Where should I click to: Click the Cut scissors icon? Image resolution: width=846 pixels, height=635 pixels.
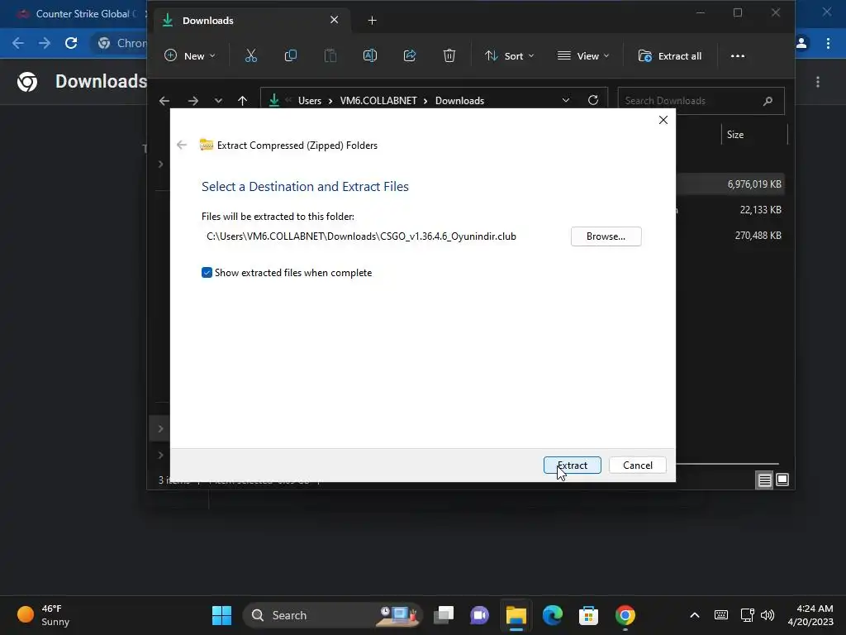pyautogui.click(x=251, y=55)
